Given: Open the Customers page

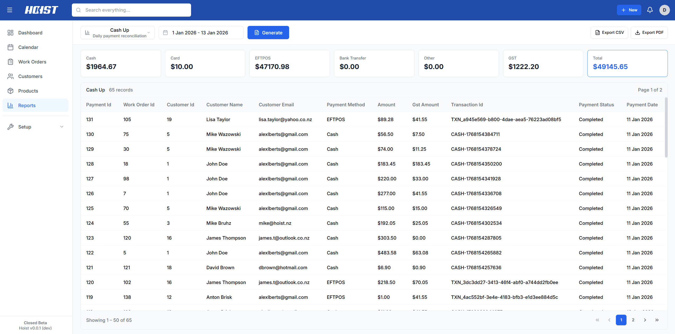Looking at the screenshot, I should coord(30,76).
